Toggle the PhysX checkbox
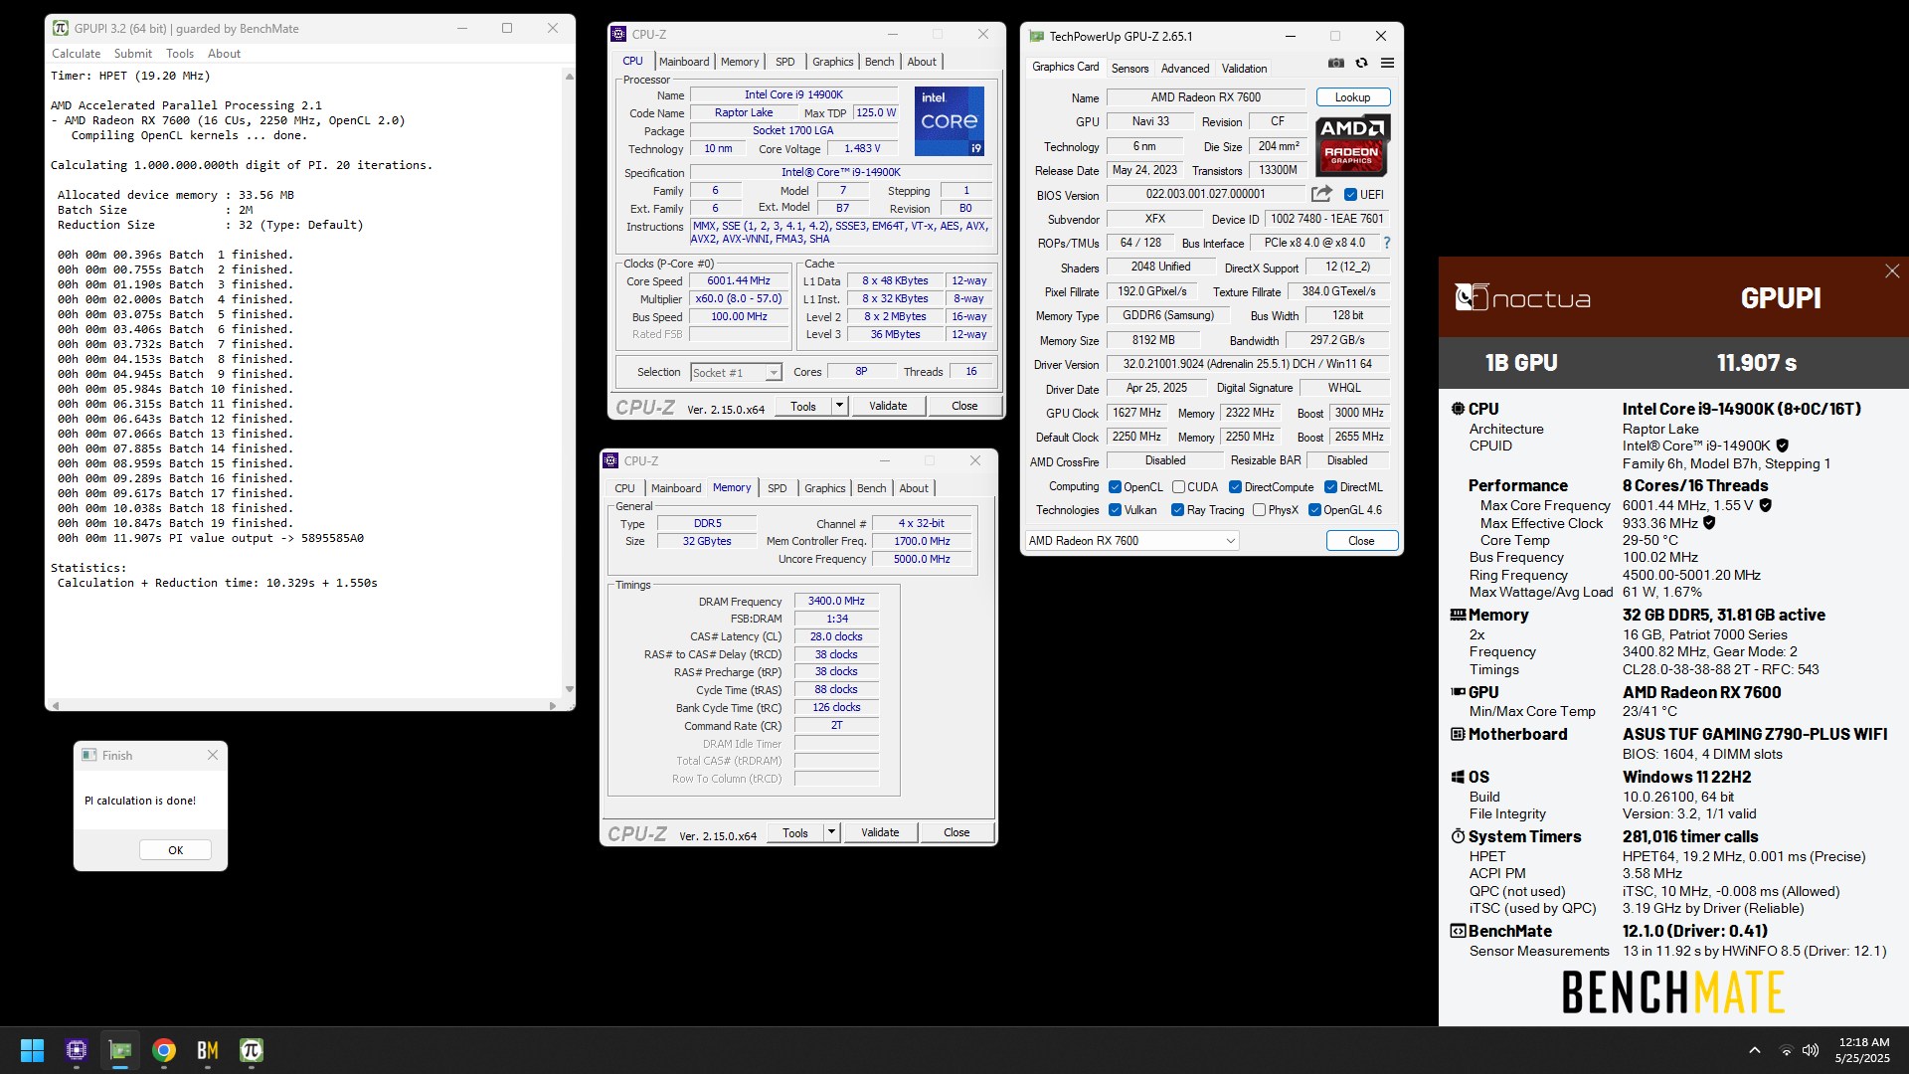This screenshot has height=1074, width=1909. point(1259,510)
